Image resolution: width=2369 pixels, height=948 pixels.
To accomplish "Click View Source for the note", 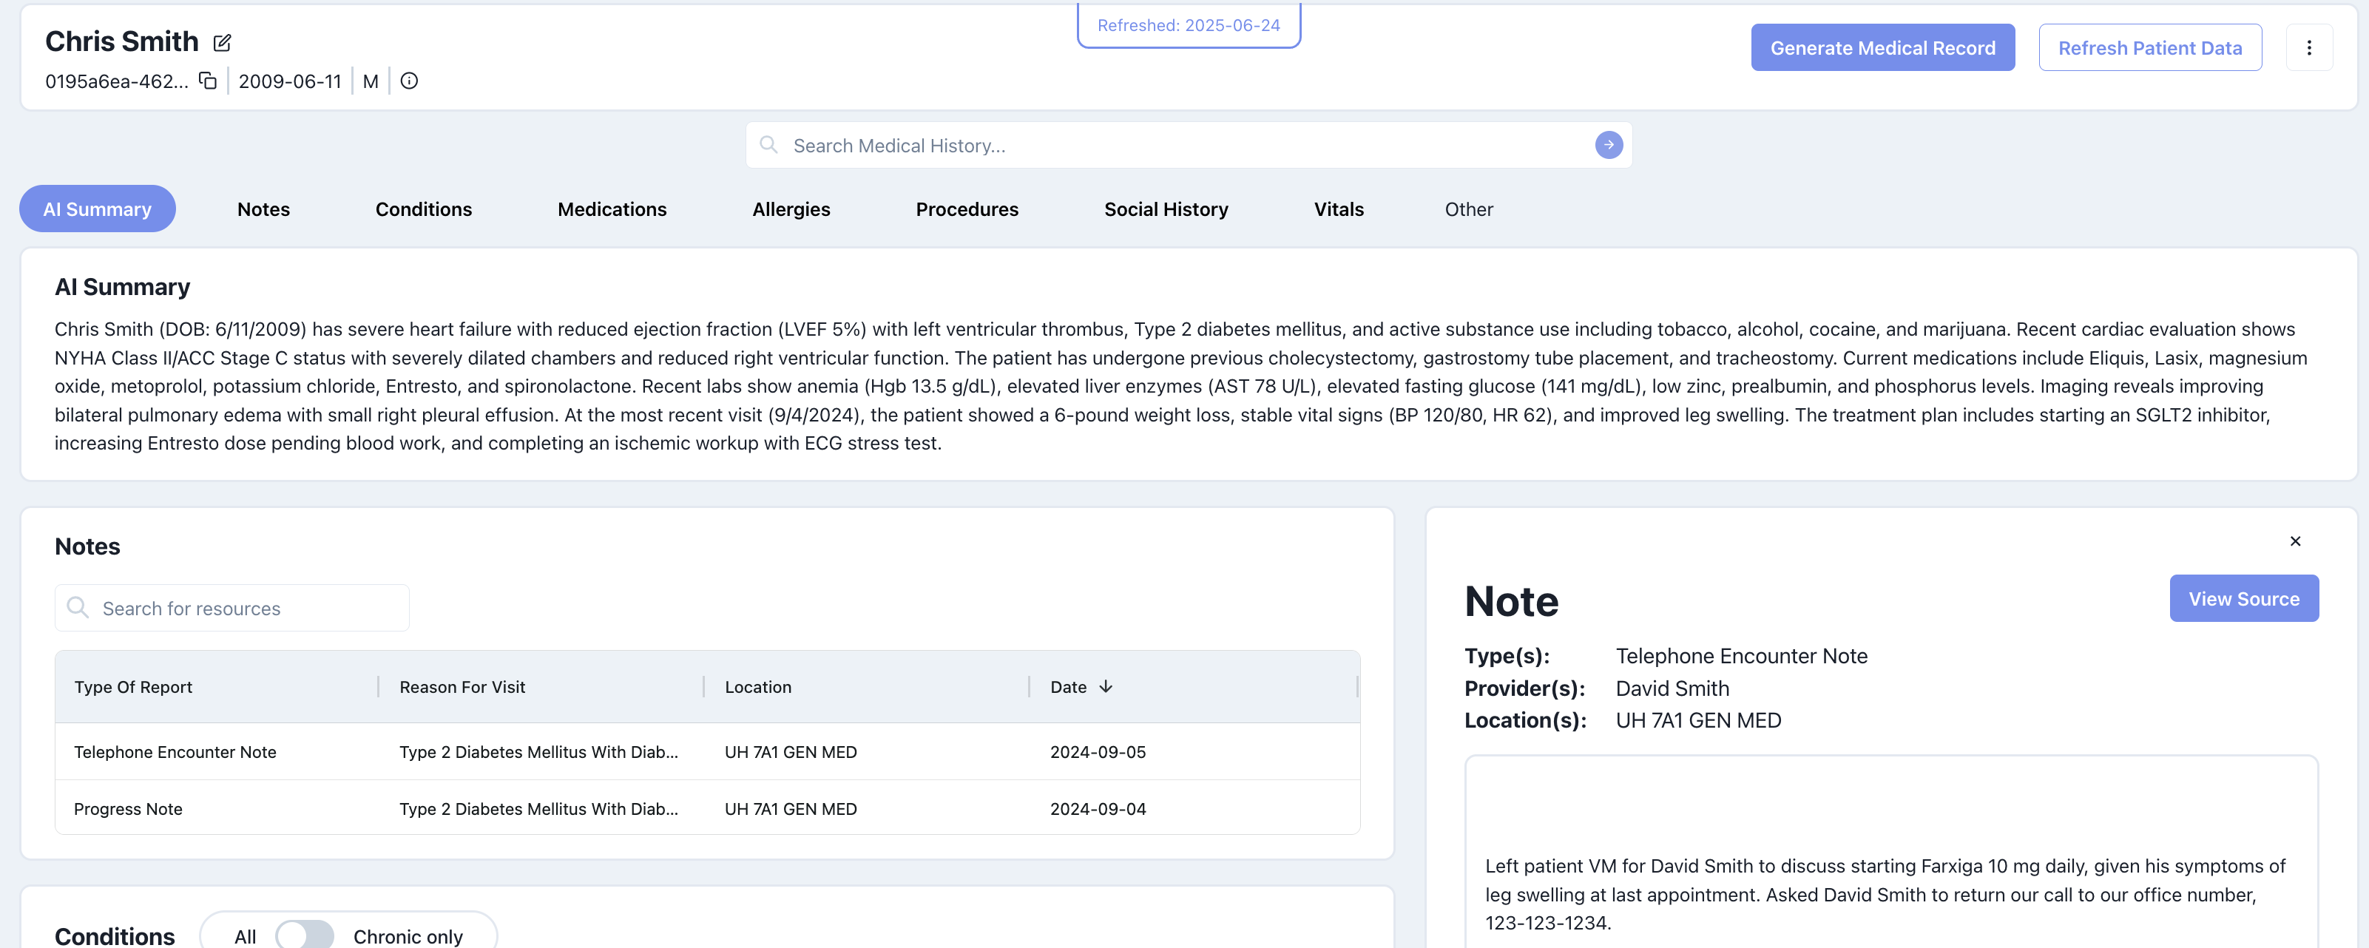I will point(2243,598).
